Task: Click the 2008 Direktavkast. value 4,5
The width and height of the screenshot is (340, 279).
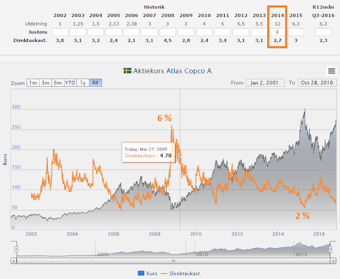Action: click(x=168, y=40)
